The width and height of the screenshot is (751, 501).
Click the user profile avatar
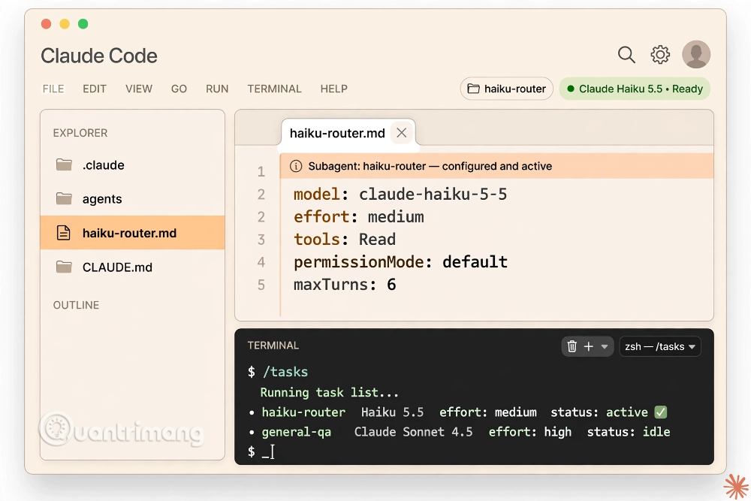pyautogui.click(x=696, y=54)
